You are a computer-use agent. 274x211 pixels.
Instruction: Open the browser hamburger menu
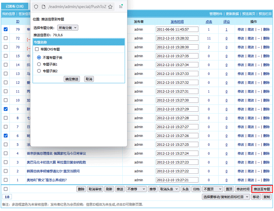tap(121, 6)
